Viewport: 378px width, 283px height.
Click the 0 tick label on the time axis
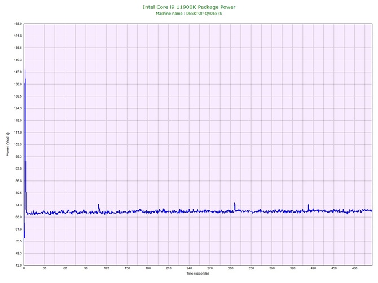tap(24, 269)
